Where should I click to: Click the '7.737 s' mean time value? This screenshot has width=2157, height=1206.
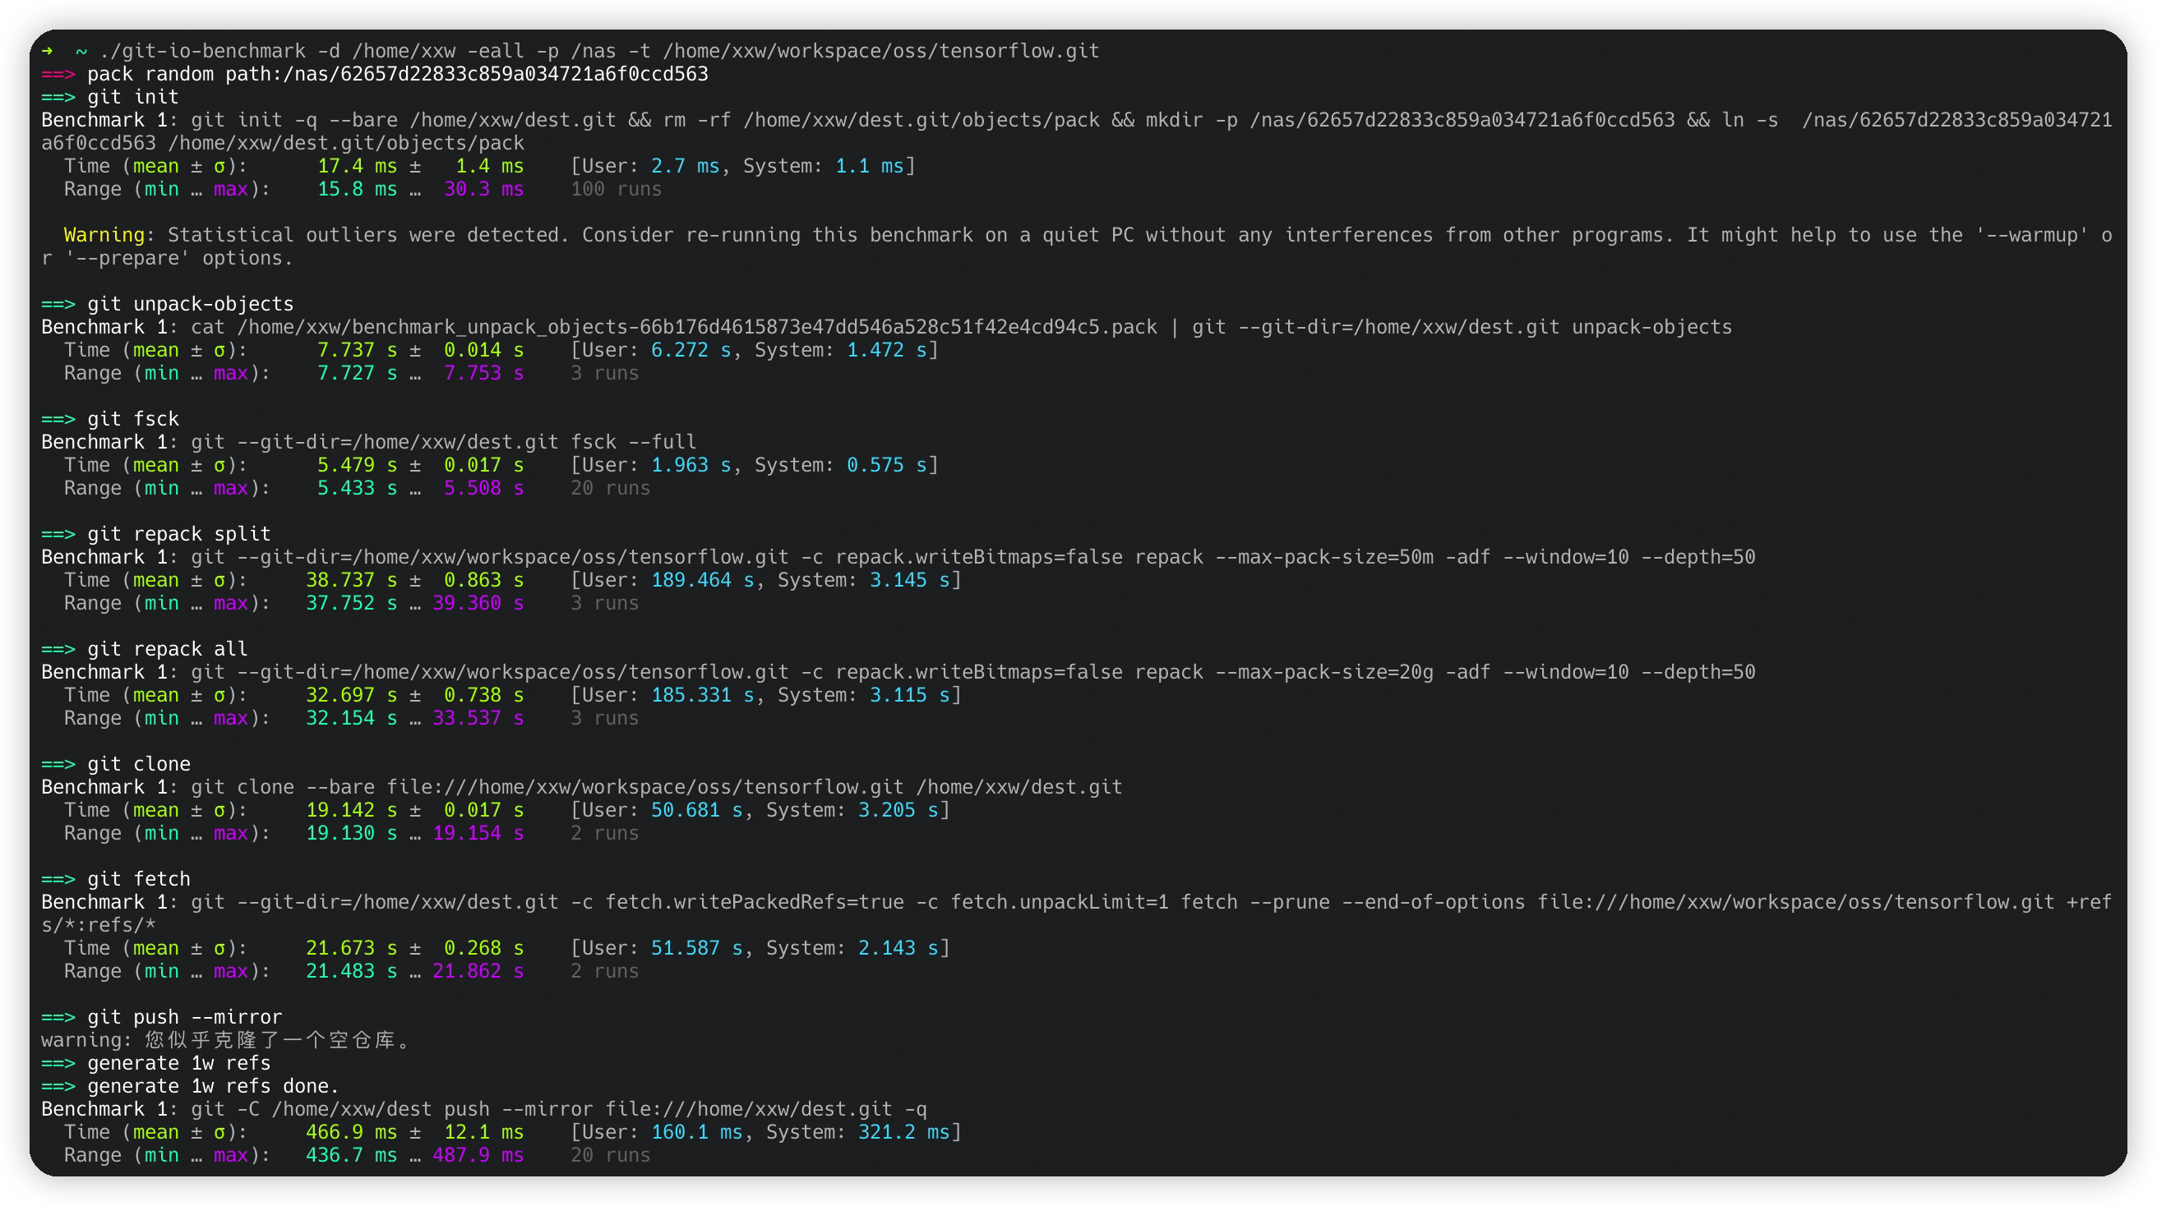[357, 351]
